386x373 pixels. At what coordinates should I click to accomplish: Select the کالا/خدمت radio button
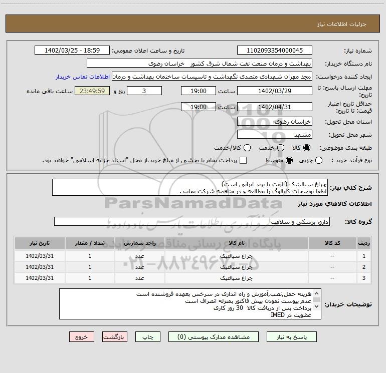pyautogui.click(x=247, y=148)
